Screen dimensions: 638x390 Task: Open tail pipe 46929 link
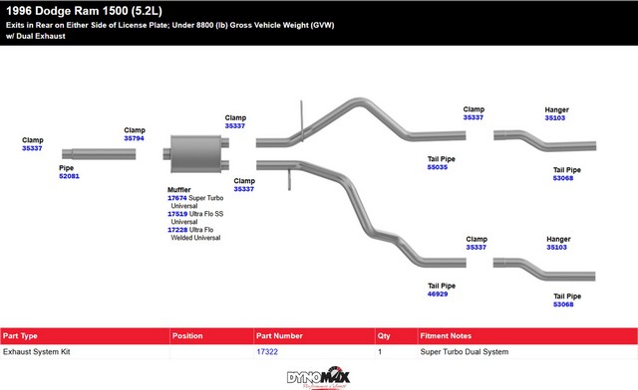pos(438,293)
